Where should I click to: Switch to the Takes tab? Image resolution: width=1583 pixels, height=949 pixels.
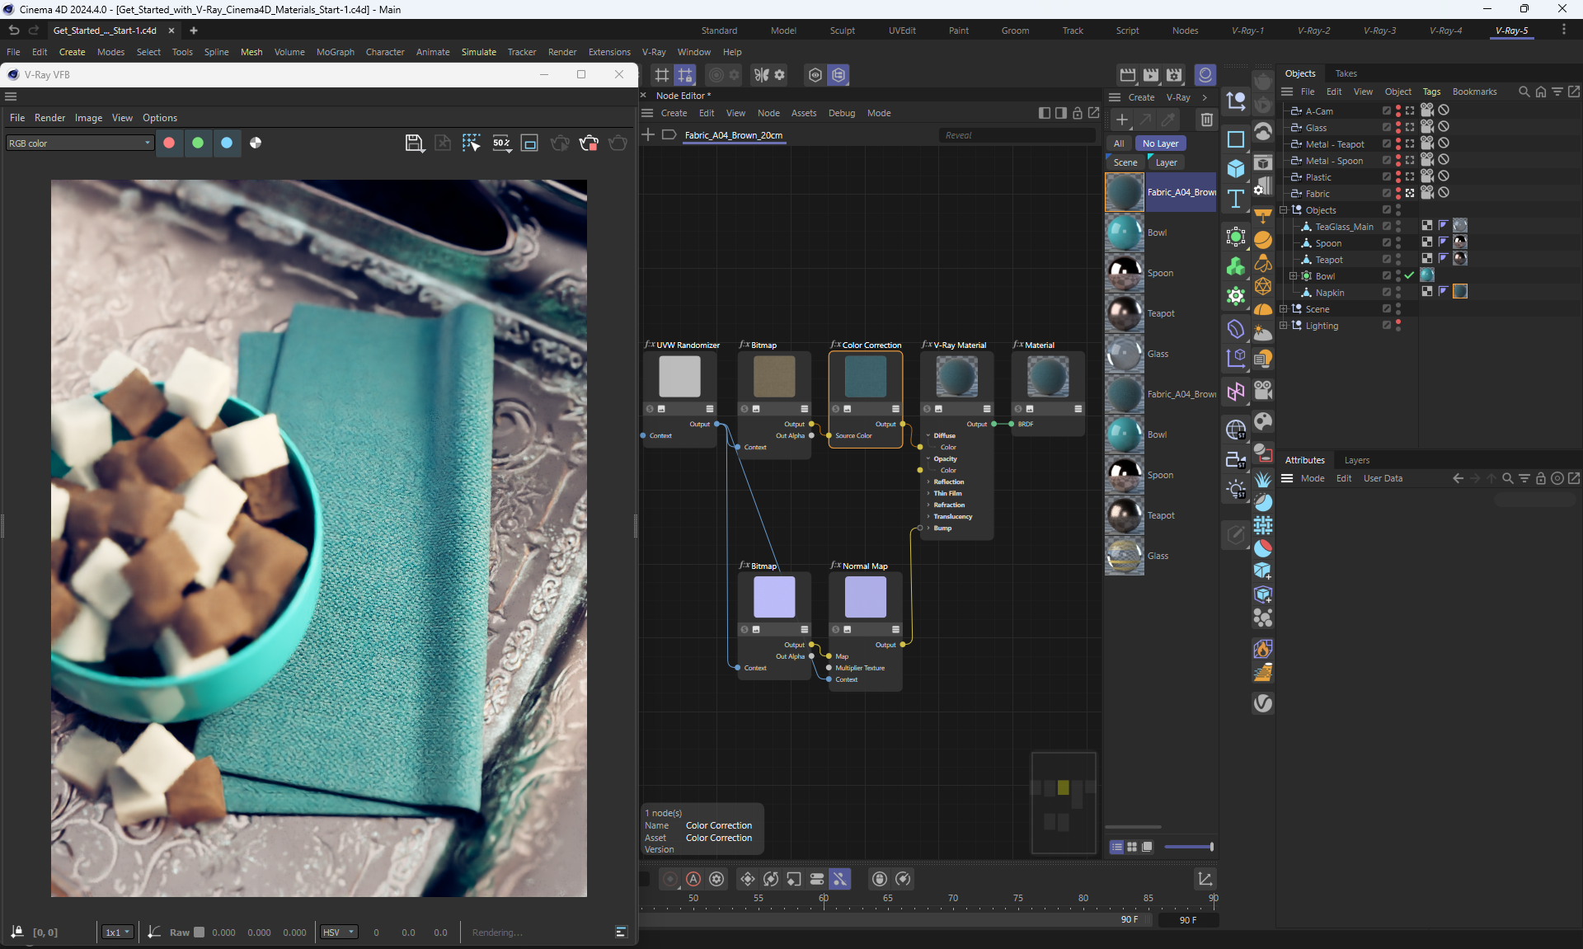pos(1346,73)
